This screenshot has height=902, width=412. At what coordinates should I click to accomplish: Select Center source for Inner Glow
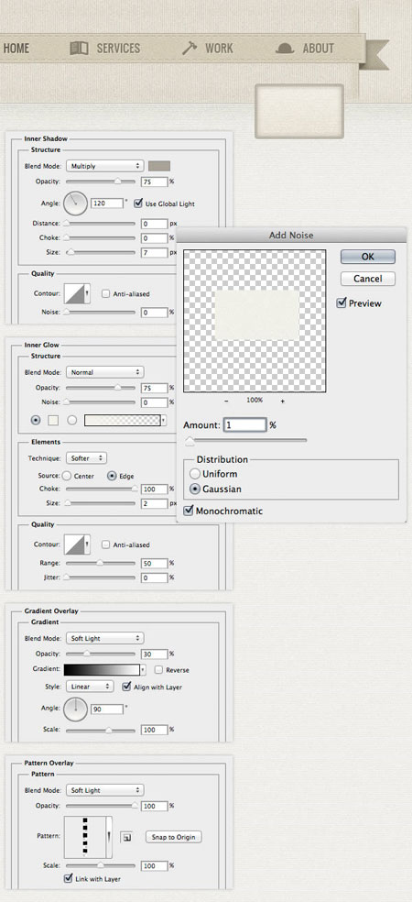coord(67,476)
